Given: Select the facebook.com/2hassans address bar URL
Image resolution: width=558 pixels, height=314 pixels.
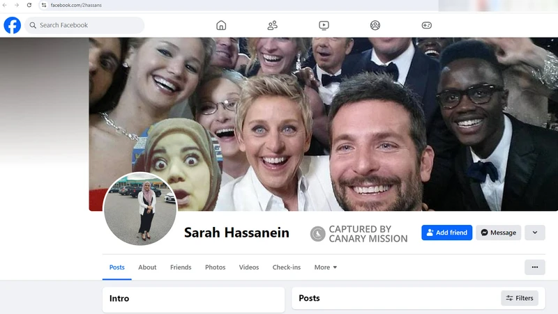Looking at the screenshot, I should 76,6.
